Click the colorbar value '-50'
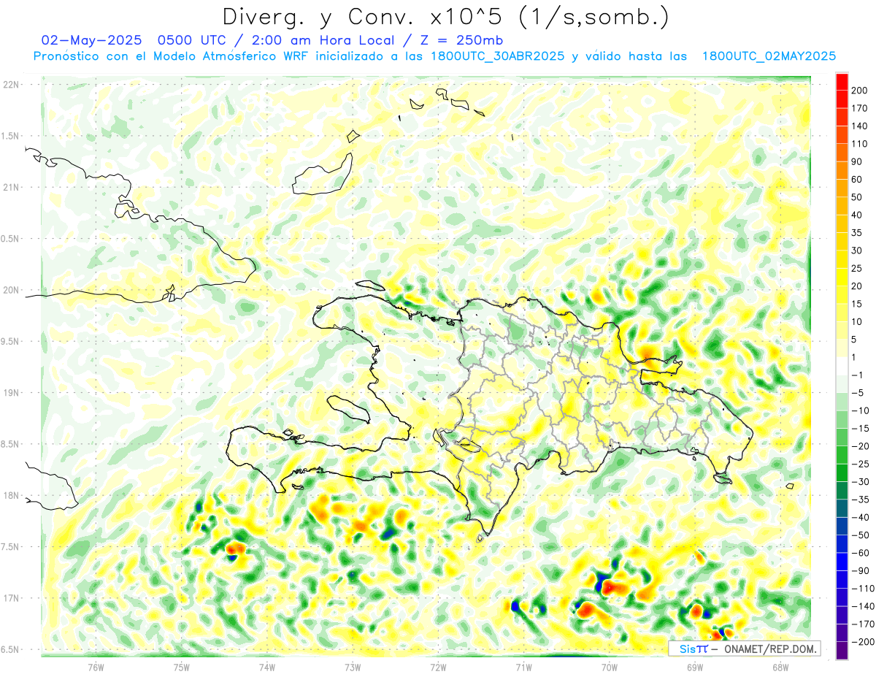This screenshot has height=677, width=876. click(859, 535)
